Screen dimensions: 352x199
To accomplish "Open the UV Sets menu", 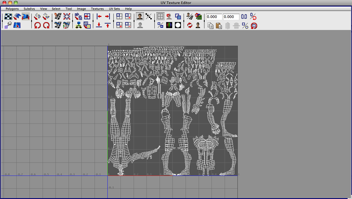I will click(x=114, y=8).
